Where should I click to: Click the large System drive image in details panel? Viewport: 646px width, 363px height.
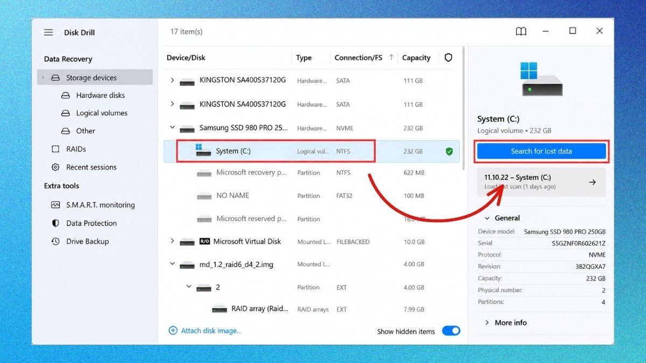coord(542,79)
